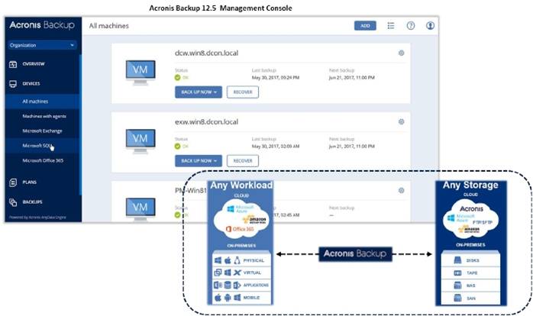Screen dimensions: 533x316
Task: Open Machines with agents list
Action: [47, 115]
